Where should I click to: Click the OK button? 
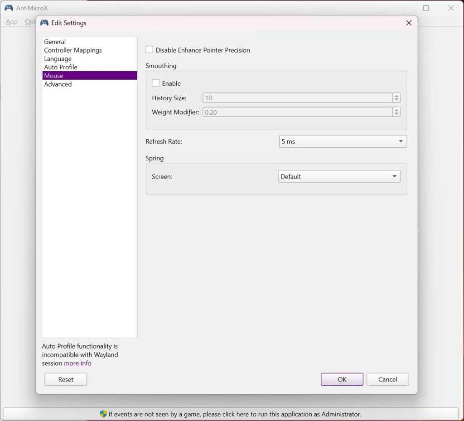342,379
